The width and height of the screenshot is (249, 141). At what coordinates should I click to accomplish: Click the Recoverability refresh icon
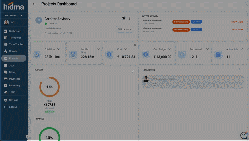coord(182,55)
